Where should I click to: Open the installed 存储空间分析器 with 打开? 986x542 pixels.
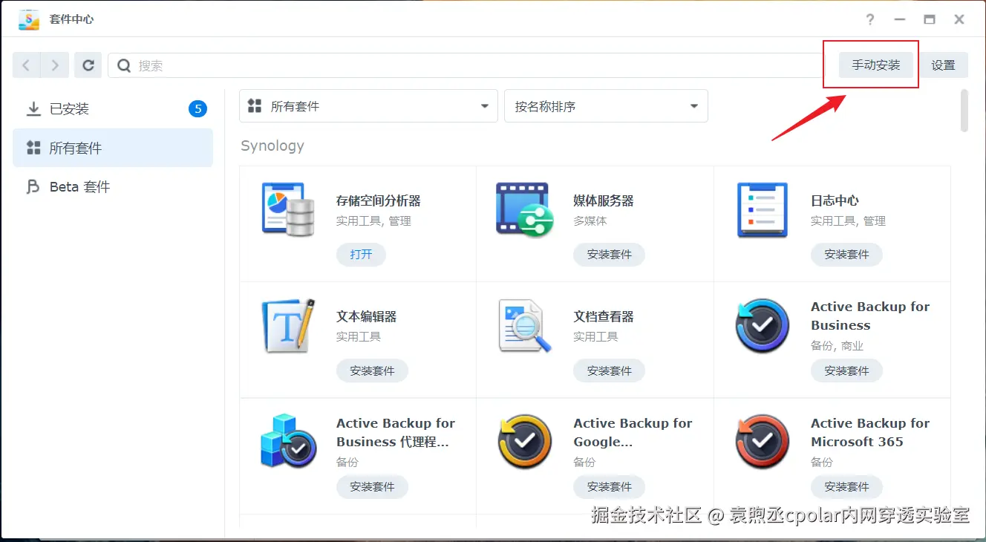click(361, 254)
